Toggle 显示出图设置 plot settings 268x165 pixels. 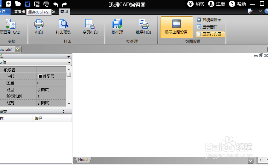[x=177, y=27]
